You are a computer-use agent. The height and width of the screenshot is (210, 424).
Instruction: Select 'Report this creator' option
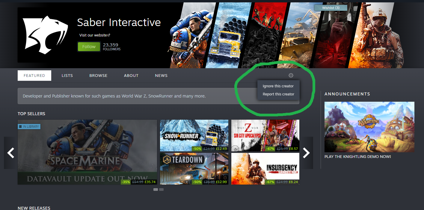(x=278, y=94)
